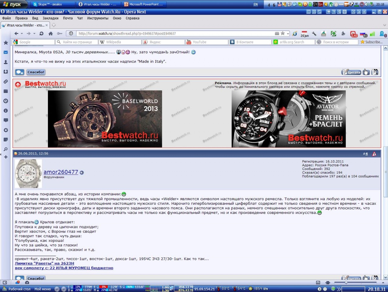Viewport: 388px width, 292px height.
Task: Open the back-history dropdown arrow
Action: (x=22, y=34)
